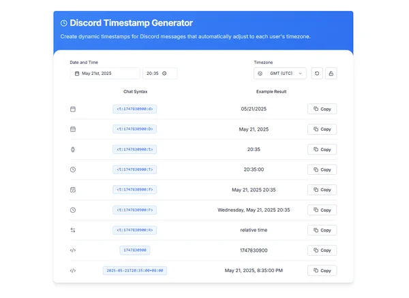Click the clock icon in the Wednesday row
Image resolution: width=409 pixels, height=298 pixels.
[73, 210]
